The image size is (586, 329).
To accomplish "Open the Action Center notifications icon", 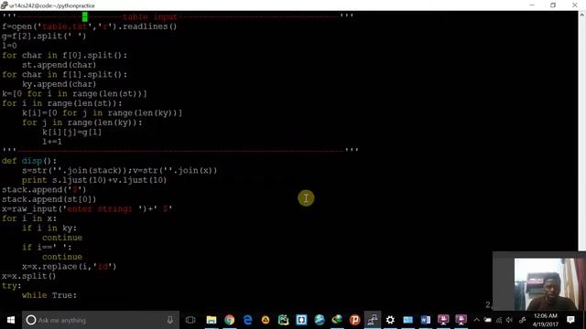I will pos(570,320).
